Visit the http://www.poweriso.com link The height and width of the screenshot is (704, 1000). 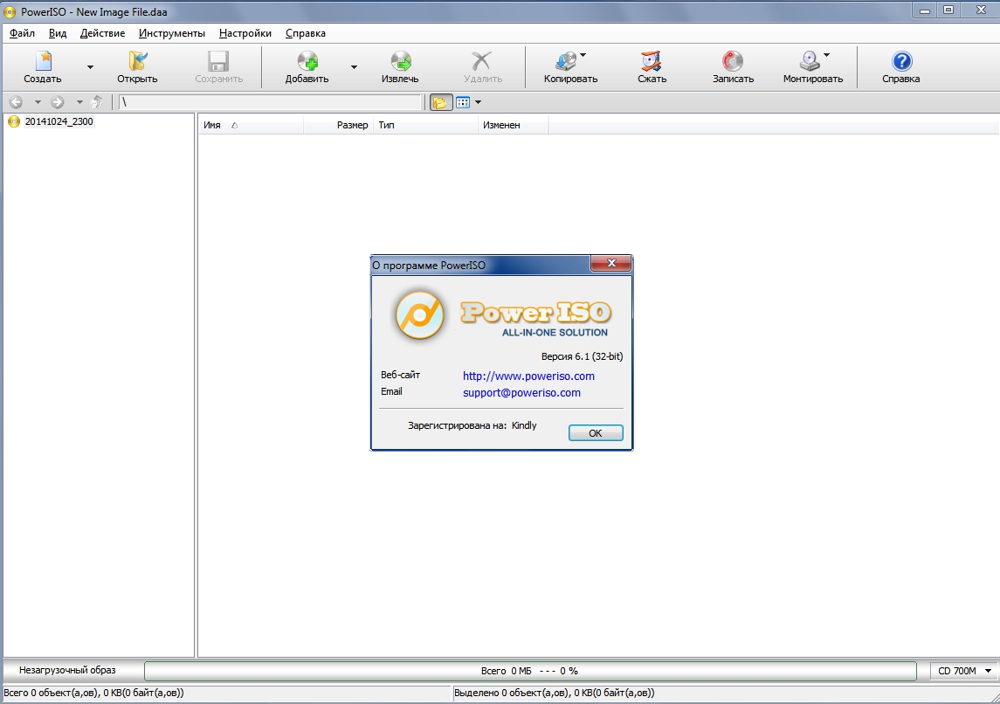(x=528, y=376)
